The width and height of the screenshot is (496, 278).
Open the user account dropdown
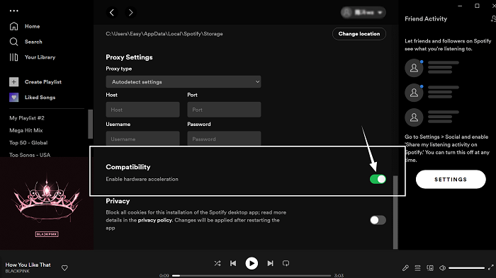pyautogui.click(x=363, y=12)
